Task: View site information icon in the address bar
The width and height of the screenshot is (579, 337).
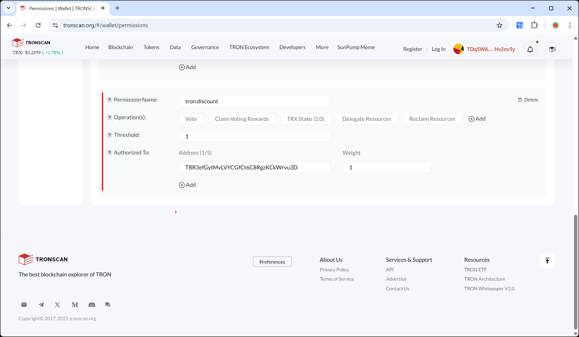Action: coord(55,25)
